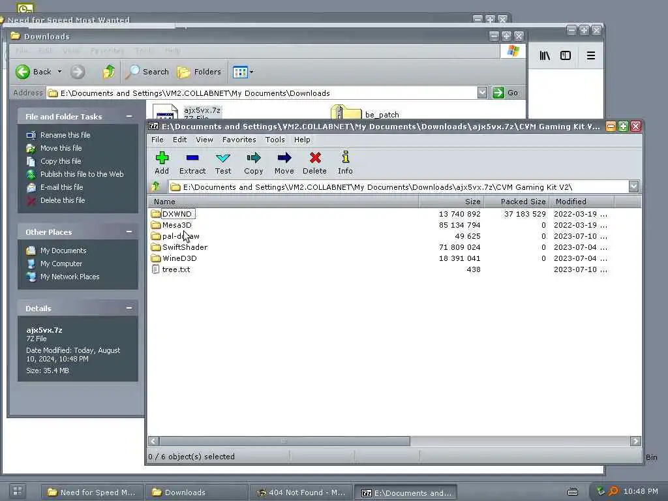Sort by Name column header
The width and height of the screenshot is (668, 501).
pyautogui.click(x=283, y=202)
